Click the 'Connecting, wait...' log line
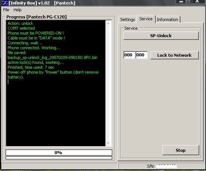206x171 pixels. coord(25,43)
